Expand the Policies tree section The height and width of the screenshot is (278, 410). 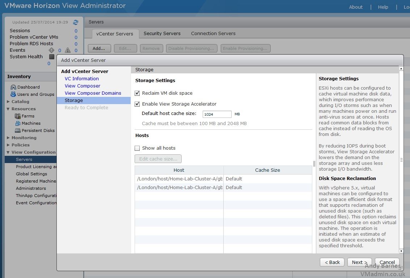point(8,145)
